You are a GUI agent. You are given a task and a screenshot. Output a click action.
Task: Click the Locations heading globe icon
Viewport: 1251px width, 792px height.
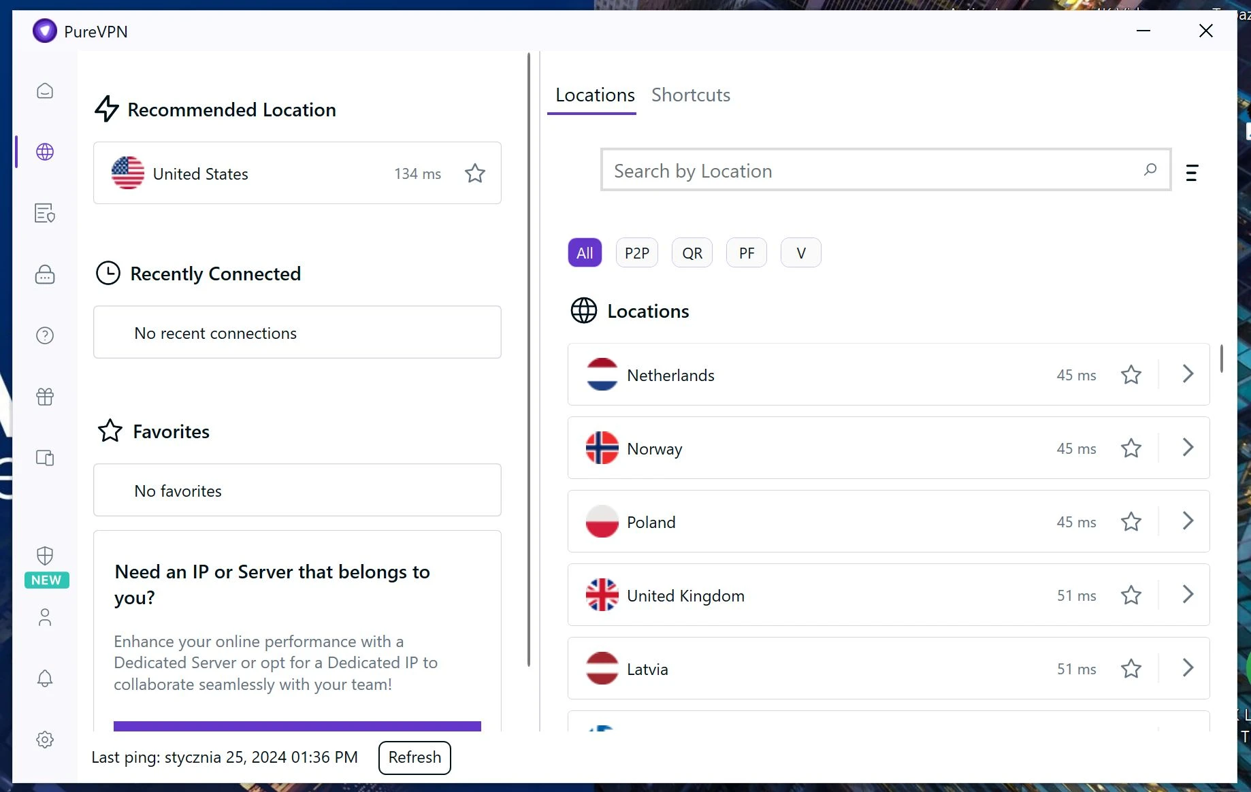pos(584,310)
